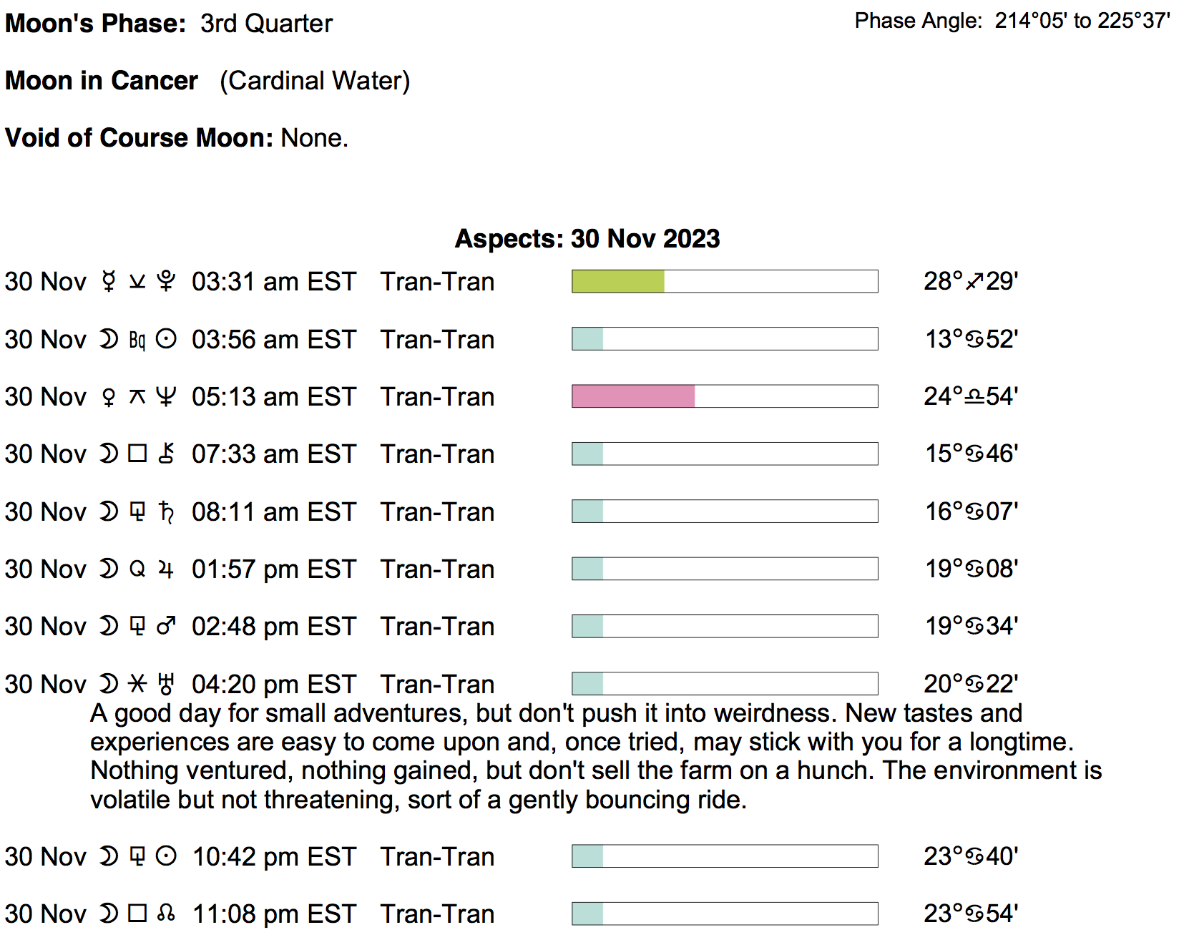Click the Phase Angle value text

(1082, 21)
